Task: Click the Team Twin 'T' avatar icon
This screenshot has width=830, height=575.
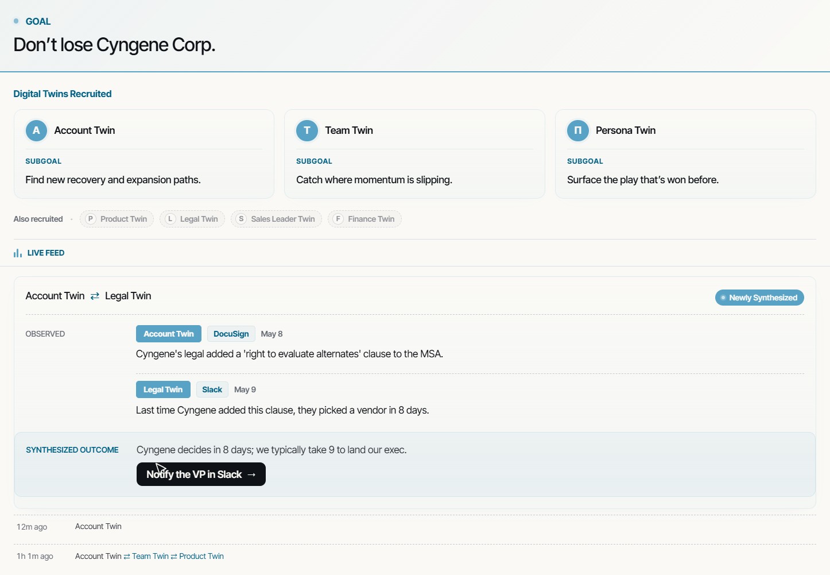Action: [x=307, y=130]
